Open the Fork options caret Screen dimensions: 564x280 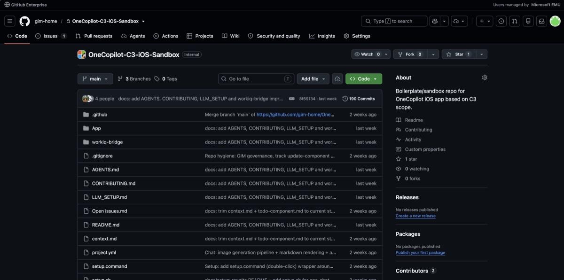pos(434,54)
